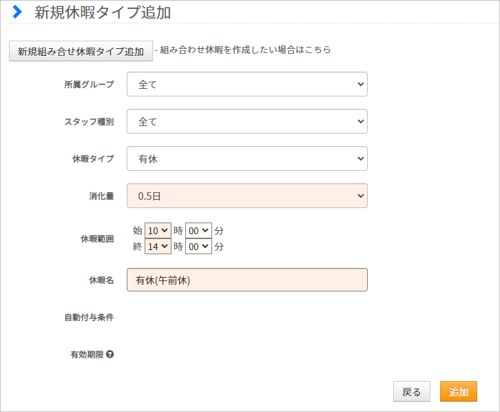Select the start minute dropdown

click(198, 231)
